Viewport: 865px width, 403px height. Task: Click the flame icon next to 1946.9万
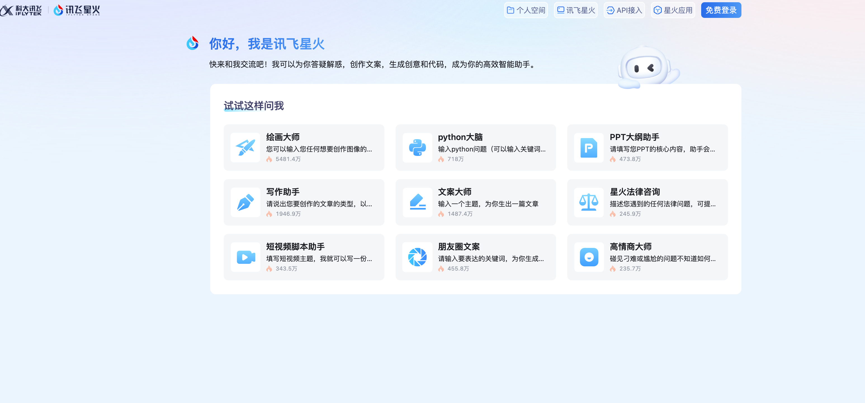point(269,214)
